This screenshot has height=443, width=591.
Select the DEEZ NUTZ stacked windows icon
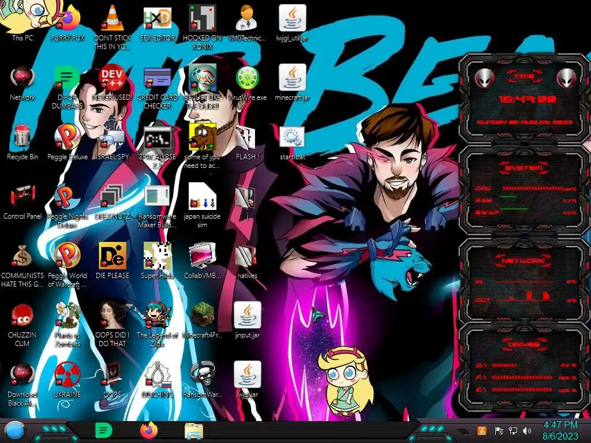tap(113, 196)
